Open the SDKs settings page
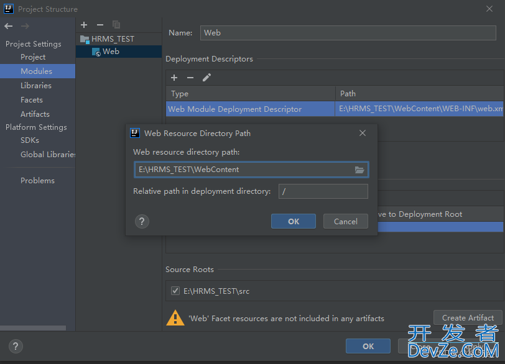Viewport: 505px width, 364px height. tap(30, 140)
